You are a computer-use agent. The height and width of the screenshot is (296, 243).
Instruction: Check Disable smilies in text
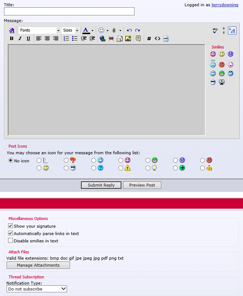[x=10, y=241]
